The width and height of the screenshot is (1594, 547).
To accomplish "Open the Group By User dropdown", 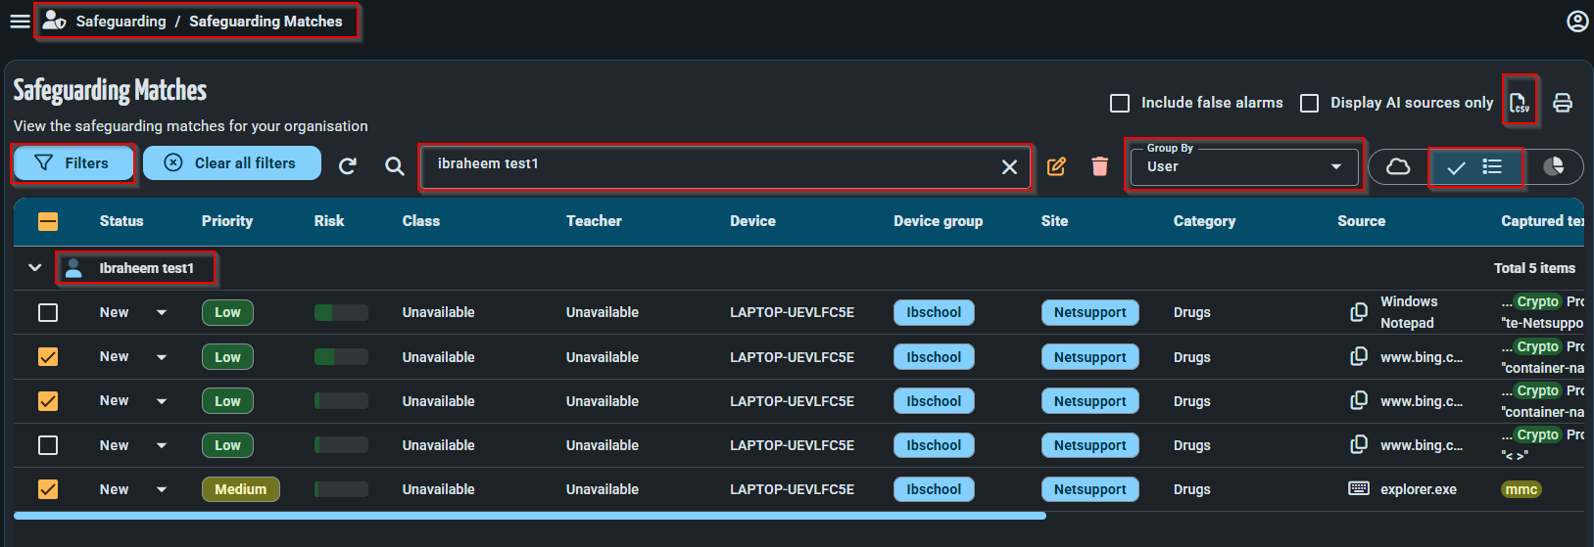I will (x=1243, y=166).
